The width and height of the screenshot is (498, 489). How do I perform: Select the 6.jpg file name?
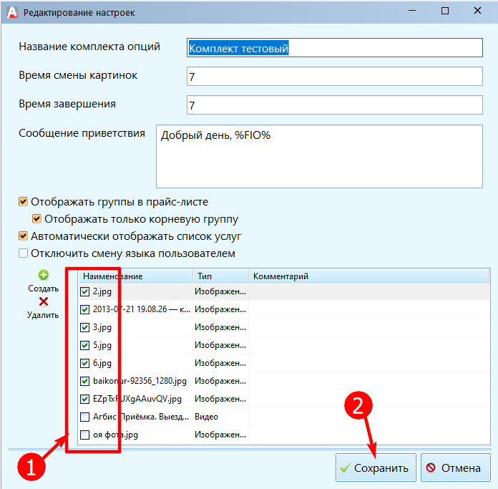pos(102,363)
